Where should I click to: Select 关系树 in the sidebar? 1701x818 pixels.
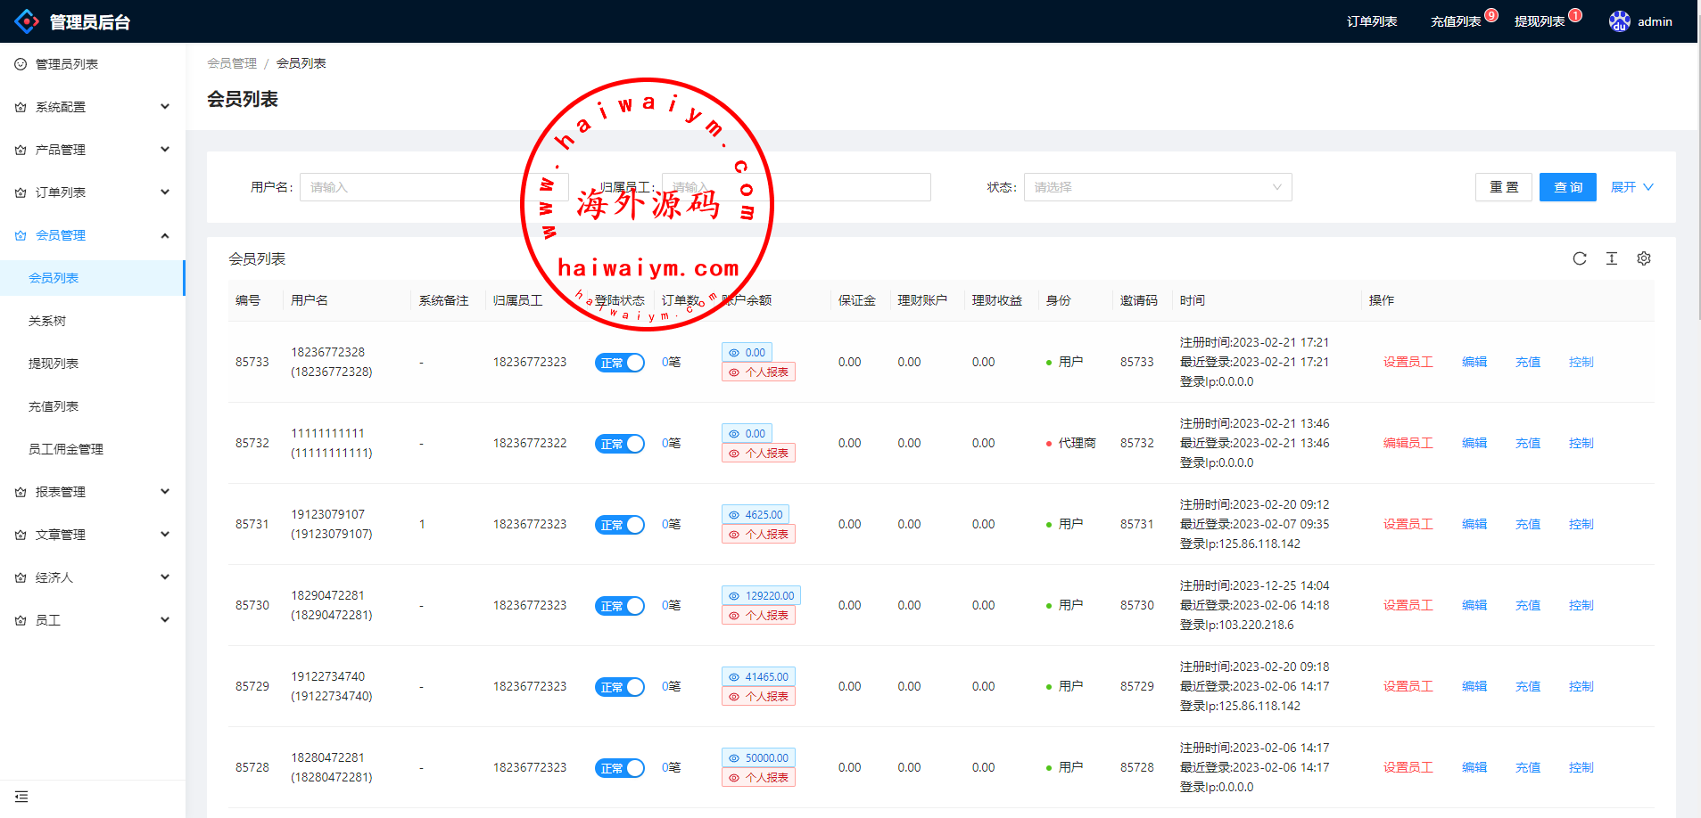[x=47, y=321]
